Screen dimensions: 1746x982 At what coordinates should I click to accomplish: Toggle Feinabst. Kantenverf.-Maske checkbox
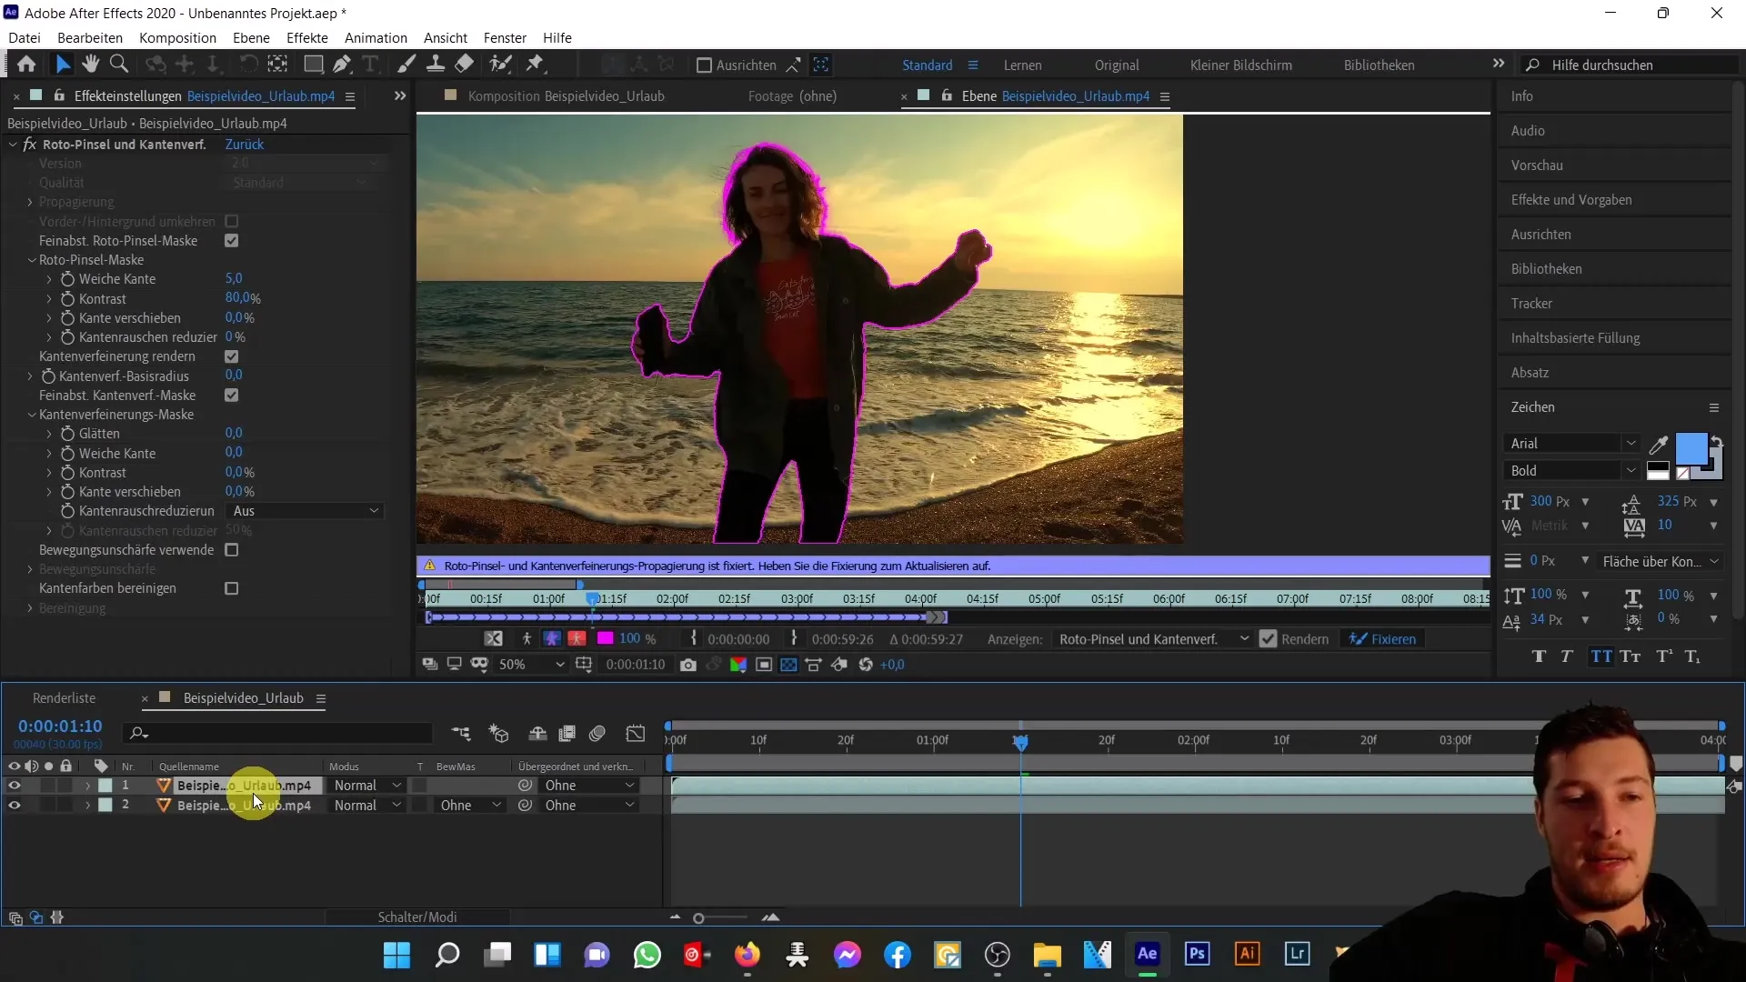[x=232, y=396]
